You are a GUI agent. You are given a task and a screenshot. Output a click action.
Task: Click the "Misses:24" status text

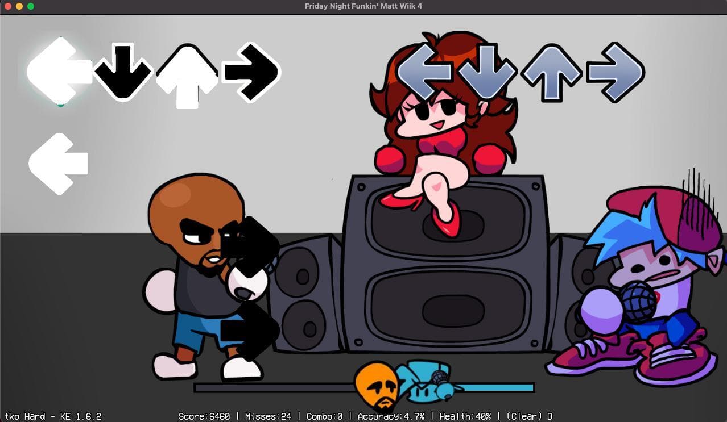(268, 416)
